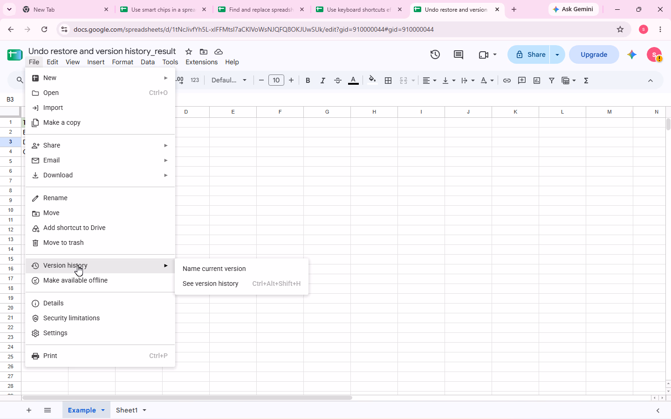Decrease font size with minus button

pyautogui.click(x=261, y=81)
